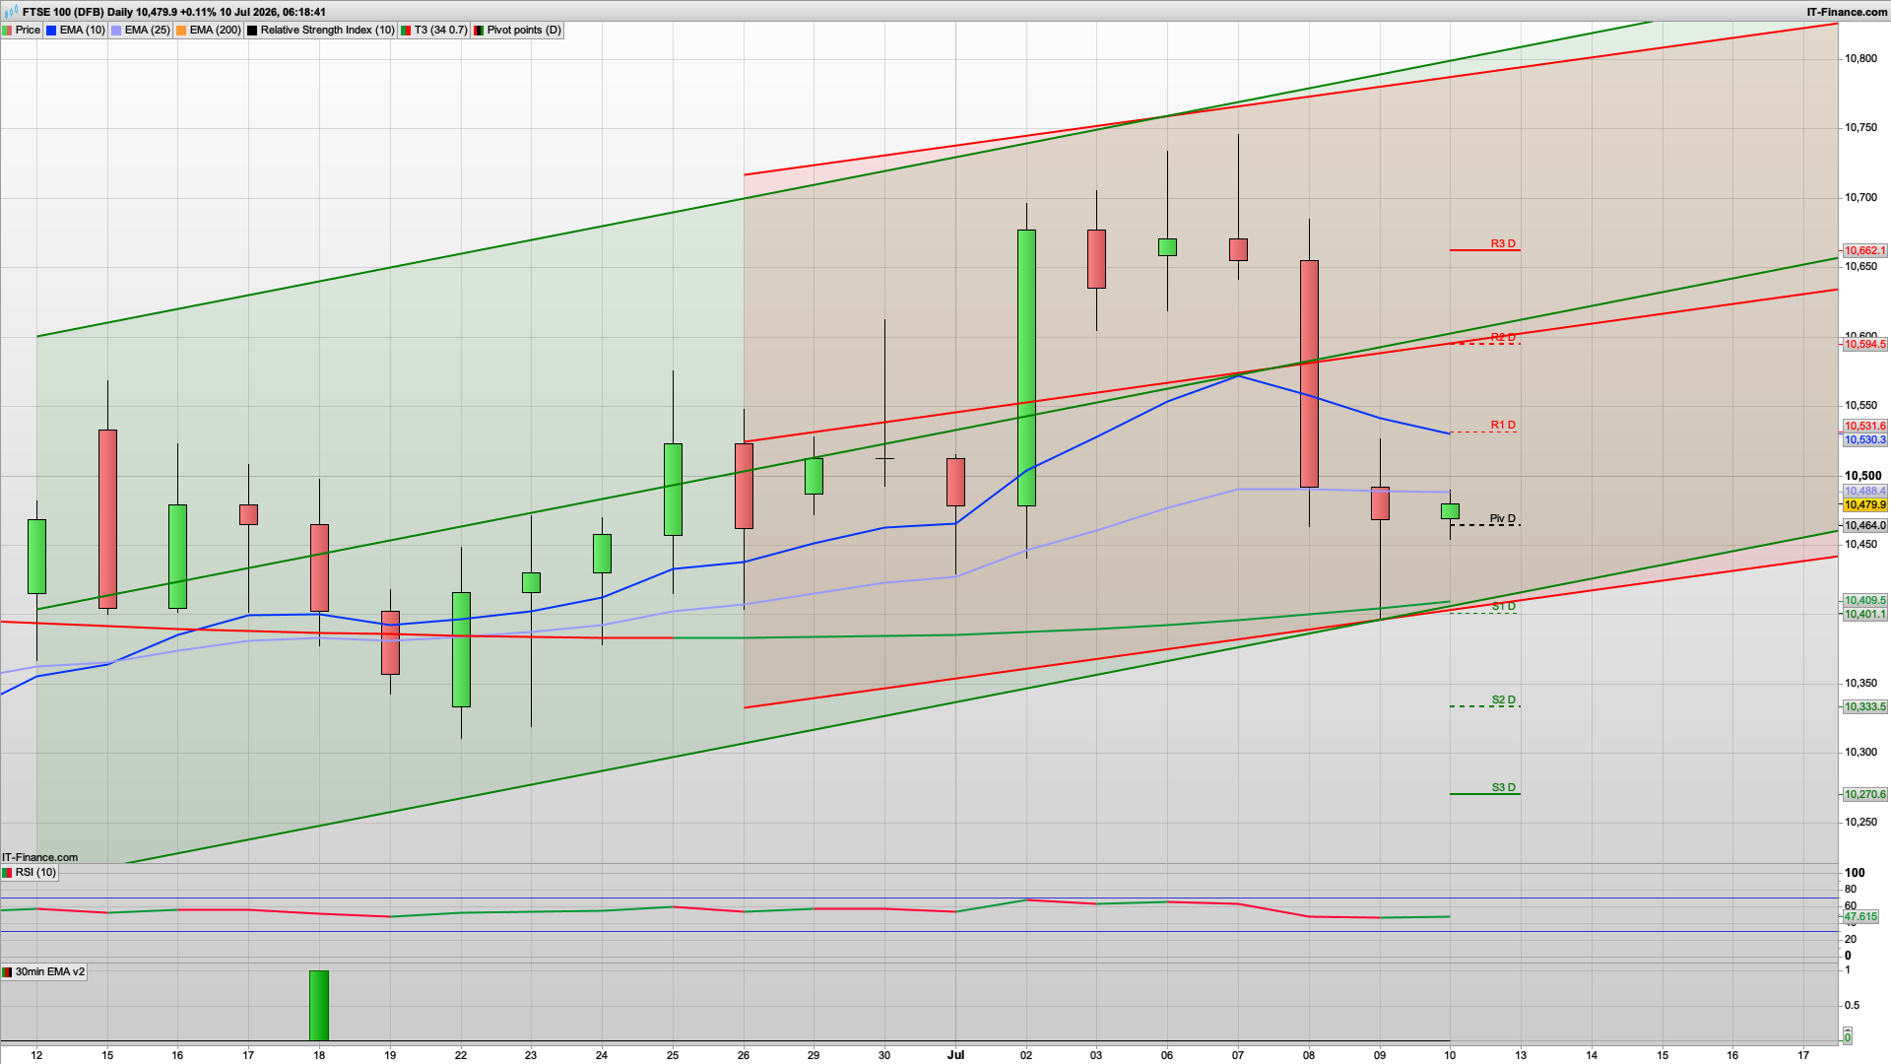The width and height of the screenshot is (1891, 1064).
Task: Select the EMA (200) indicator label
Action: pyautogui.click(x=215, y=31)
